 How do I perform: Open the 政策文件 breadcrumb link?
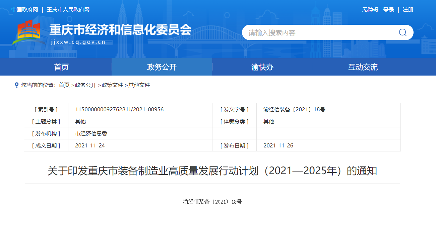(112, 85)
